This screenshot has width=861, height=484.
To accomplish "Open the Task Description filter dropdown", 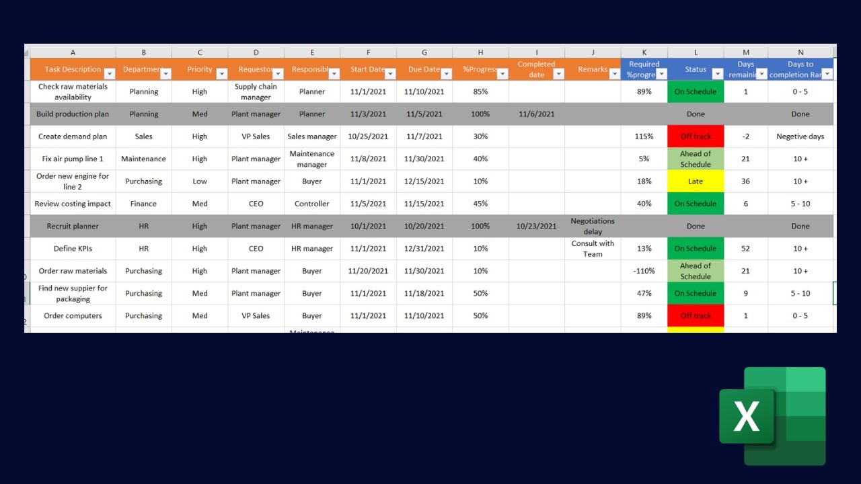I will 110,74.
